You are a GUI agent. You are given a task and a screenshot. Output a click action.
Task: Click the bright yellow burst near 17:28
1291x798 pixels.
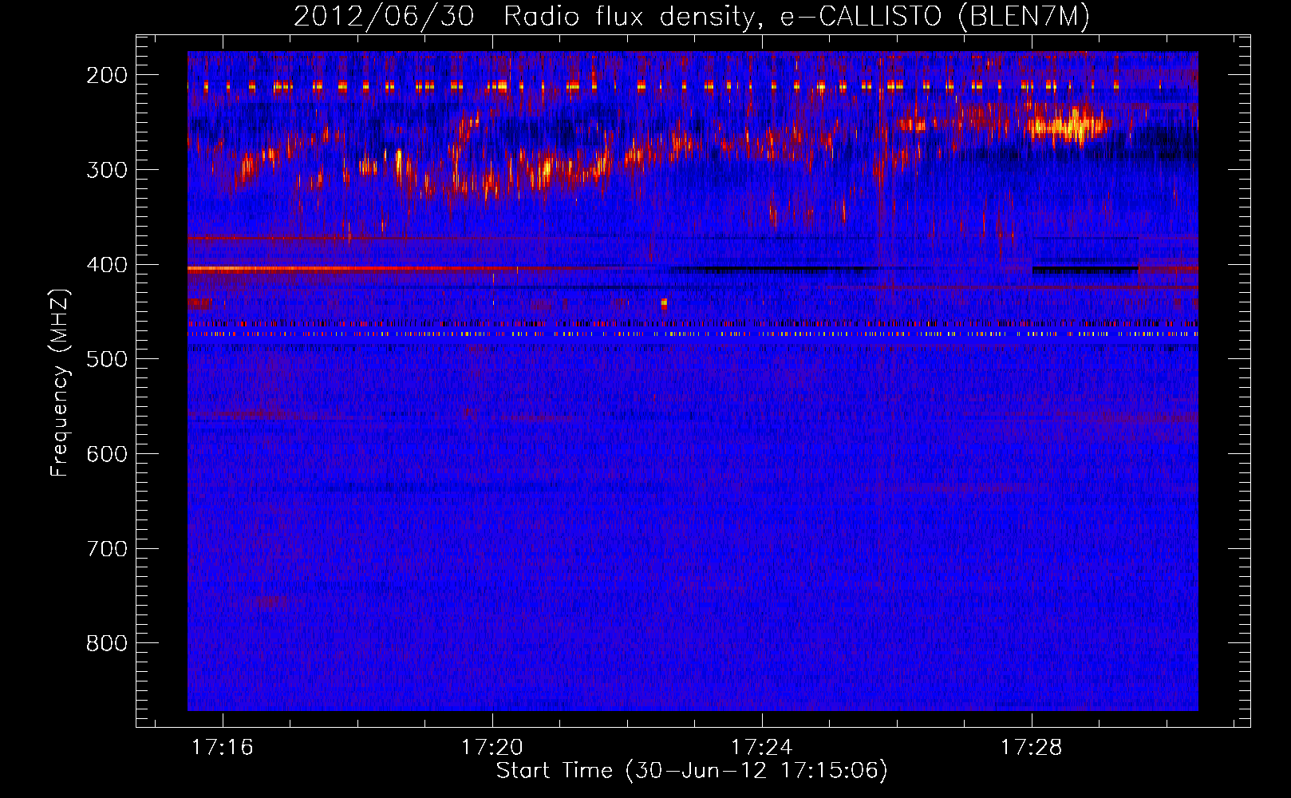(x=1068, y=125)
